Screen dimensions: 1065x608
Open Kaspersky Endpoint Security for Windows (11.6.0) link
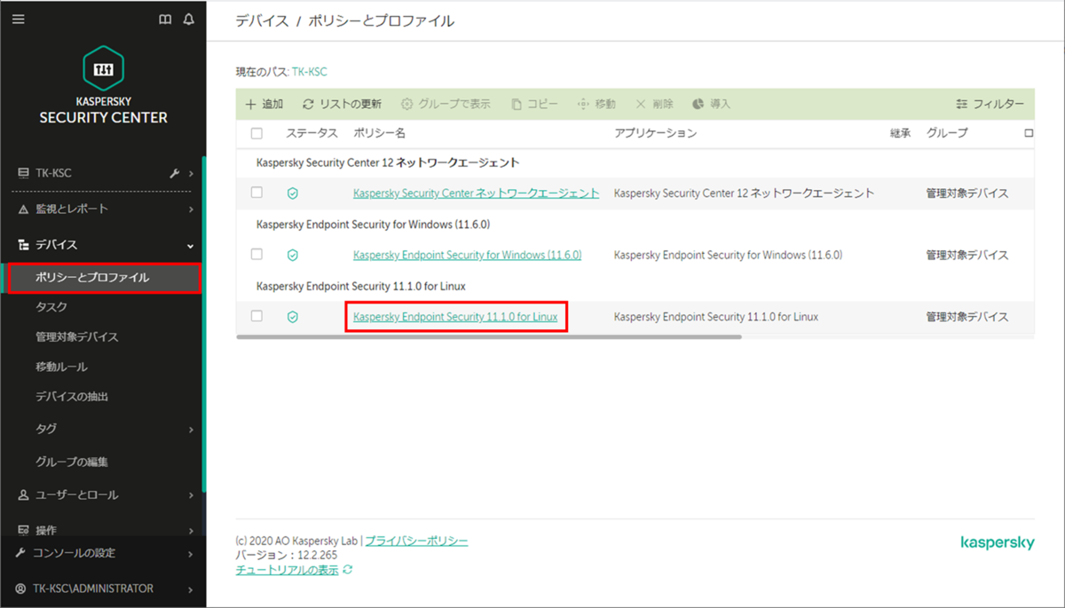467,255
